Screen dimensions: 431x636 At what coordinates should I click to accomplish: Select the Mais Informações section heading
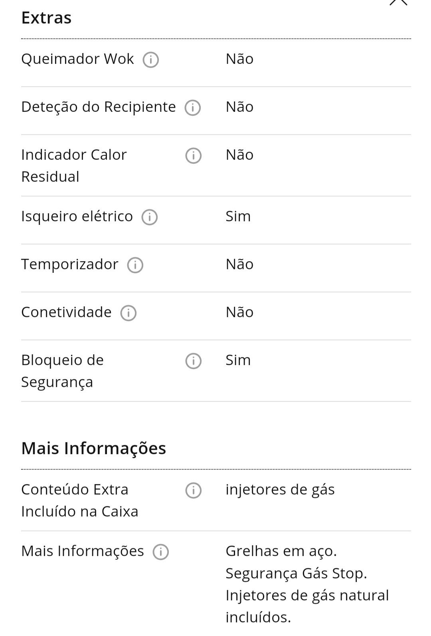93,448
